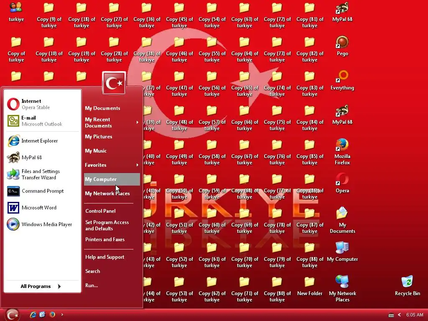Image resolution: width=428 pixels, height=321 pixels.
Task: Expand My Recent Documents submenu arrow
Action: (x=137, y=122)
